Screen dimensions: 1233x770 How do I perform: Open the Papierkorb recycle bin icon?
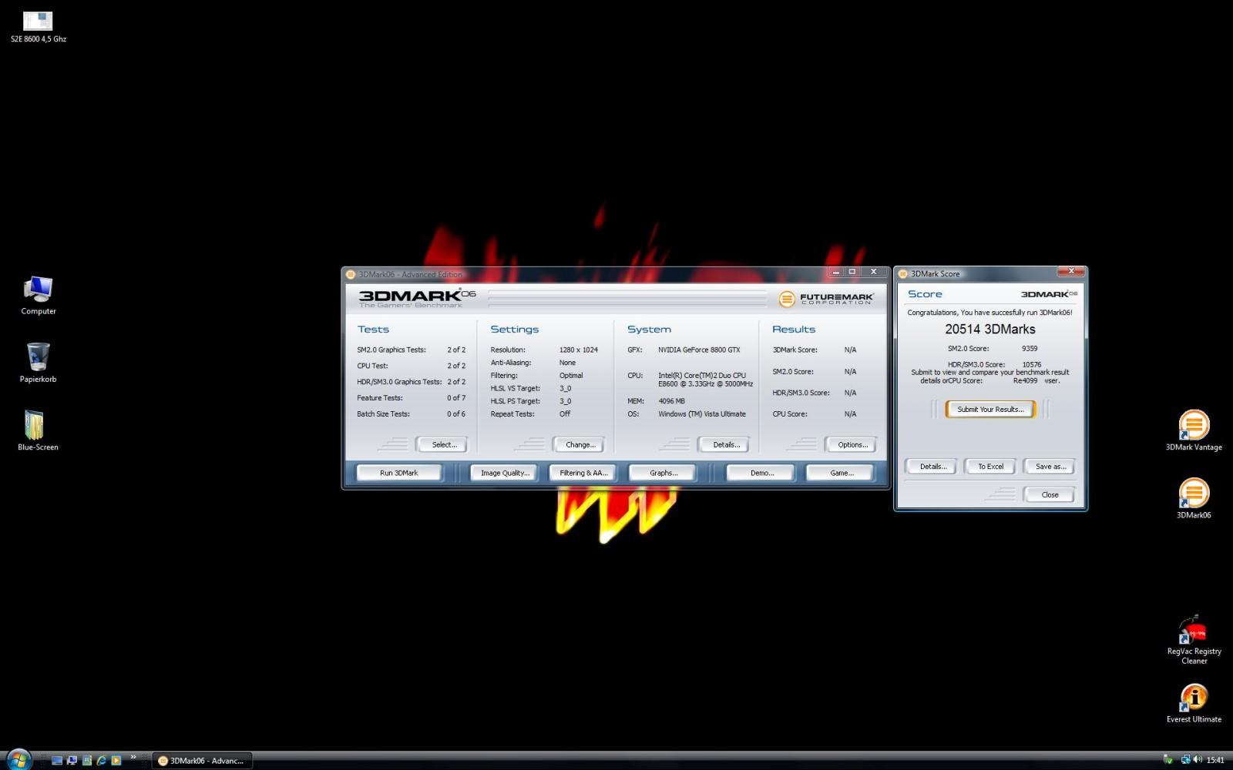[38, 363]
